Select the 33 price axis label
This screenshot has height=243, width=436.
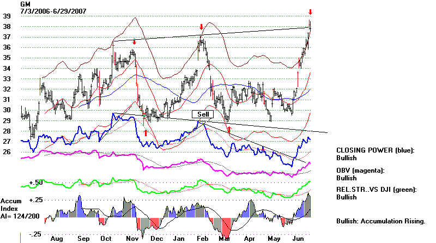(7, 78)
